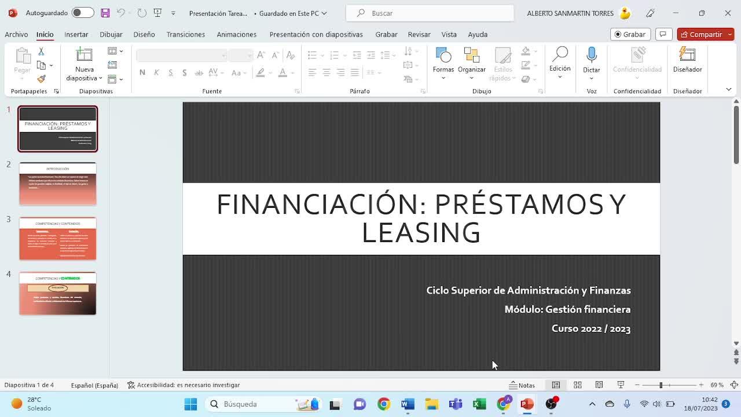741x417 pixels.
Task: Open Word from the taskbar
Action: (x=408, y=404)
